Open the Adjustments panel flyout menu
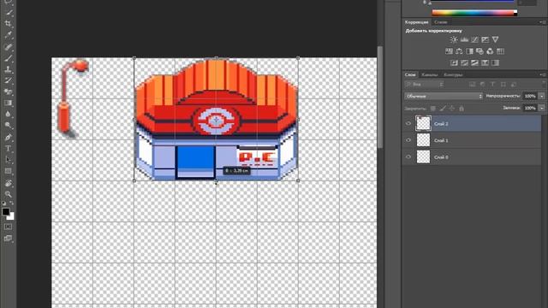 click(542, 22)
